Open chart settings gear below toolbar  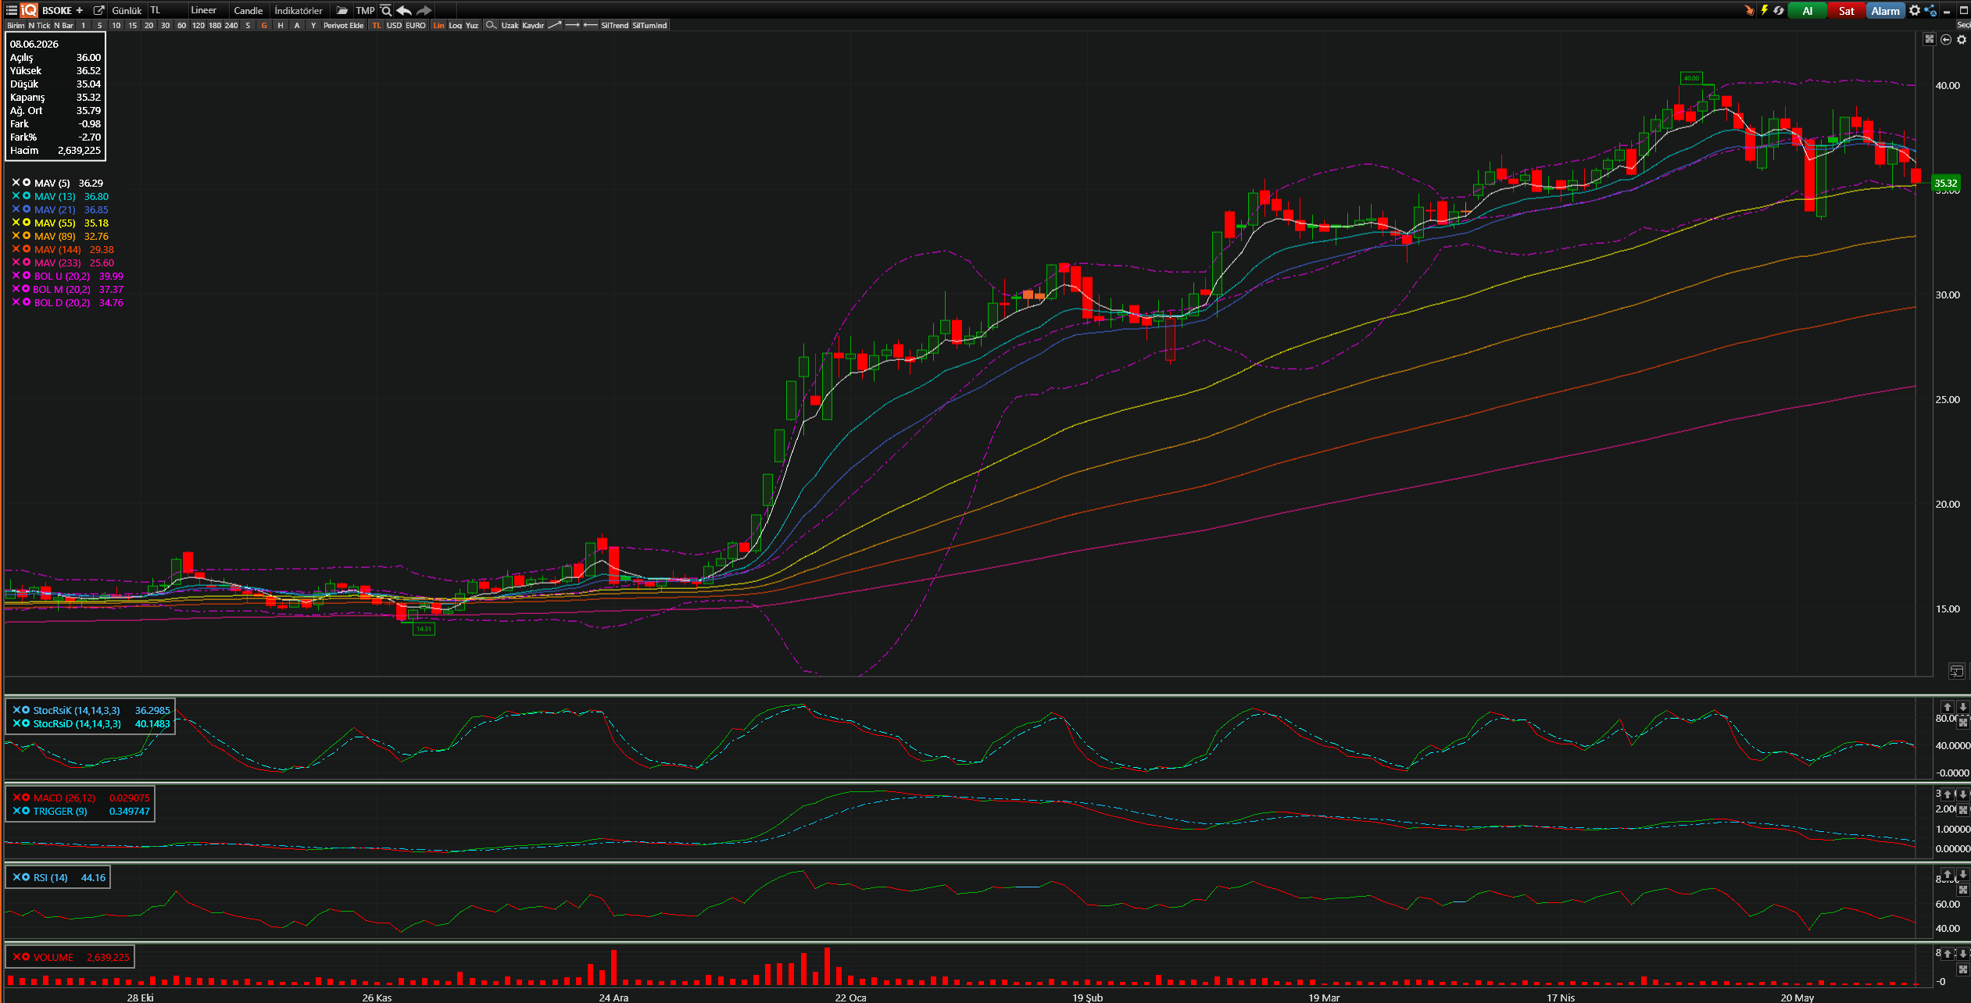click(1962, 39)
